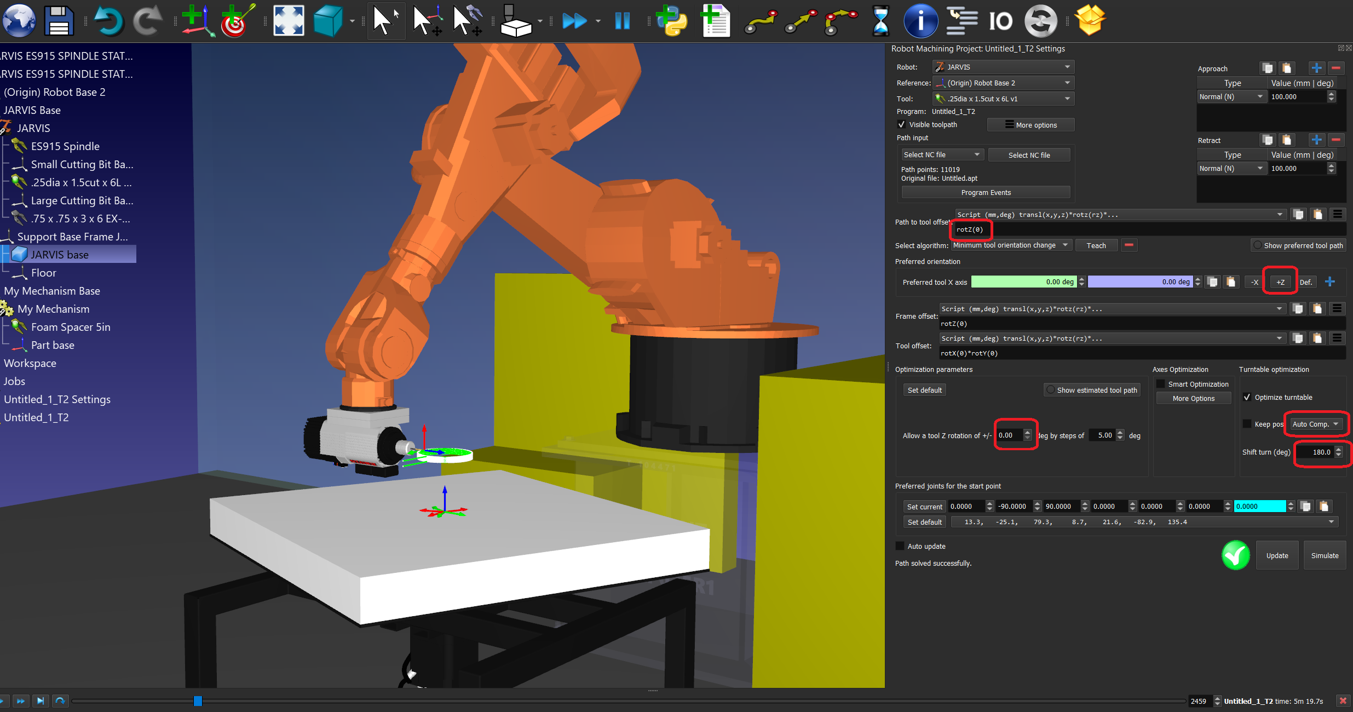
Task: Click the Save station floppy disk icon
Action: [58, 21]
